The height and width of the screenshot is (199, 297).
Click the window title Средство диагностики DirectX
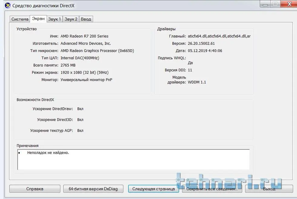click(43, 6)
